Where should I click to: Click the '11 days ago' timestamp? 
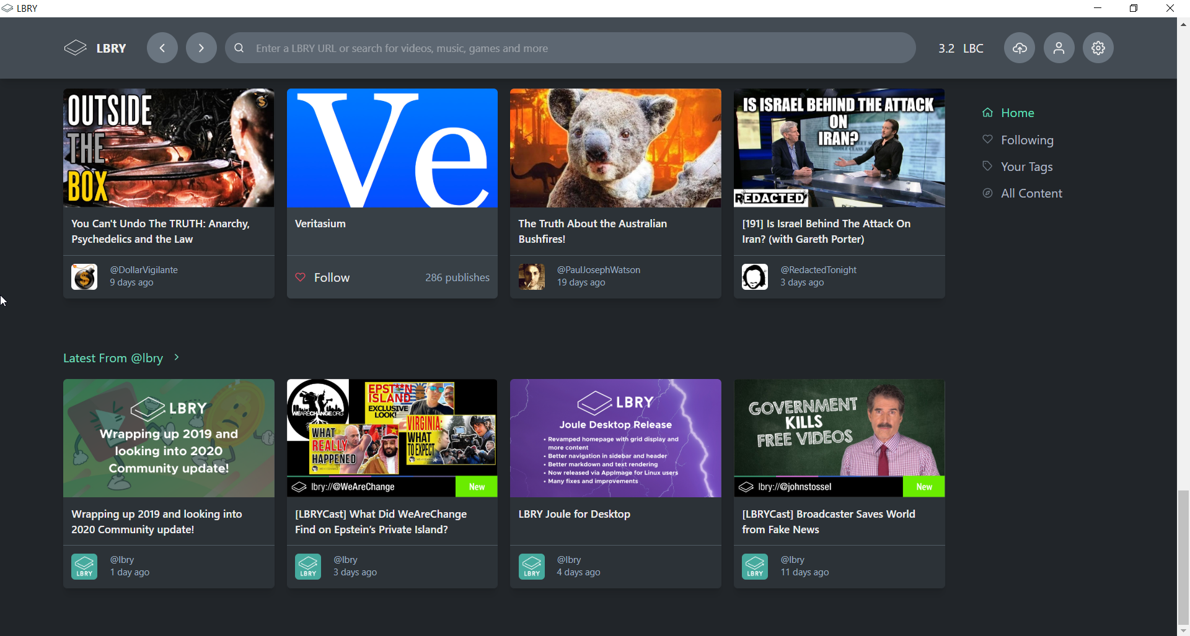click(x=804, y=572)
